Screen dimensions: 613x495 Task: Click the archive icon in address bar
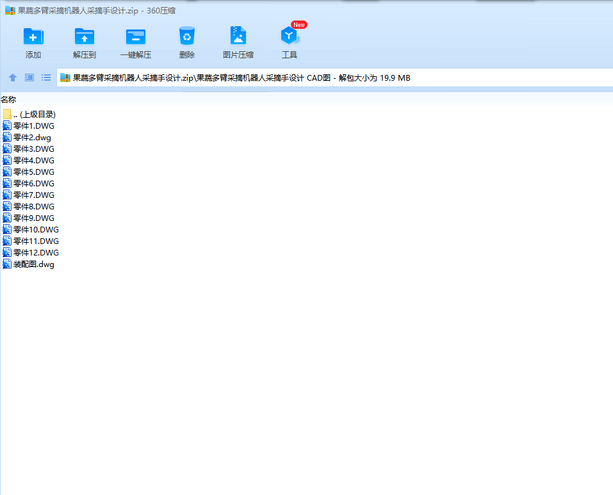(65, 77)
